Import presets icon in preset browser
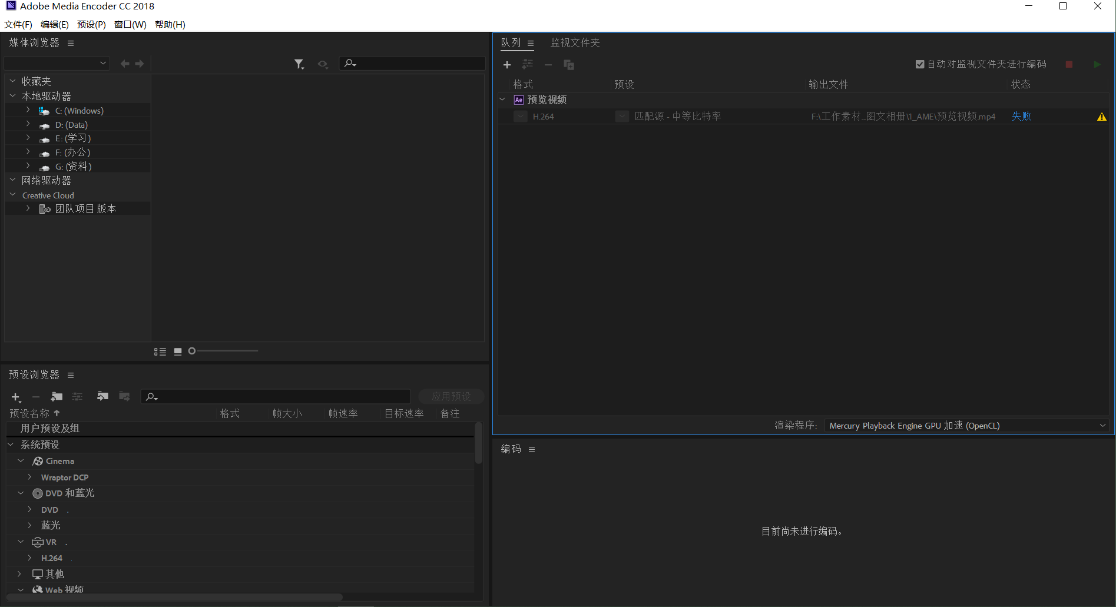Screen dimensions: 1116x607 102,396
